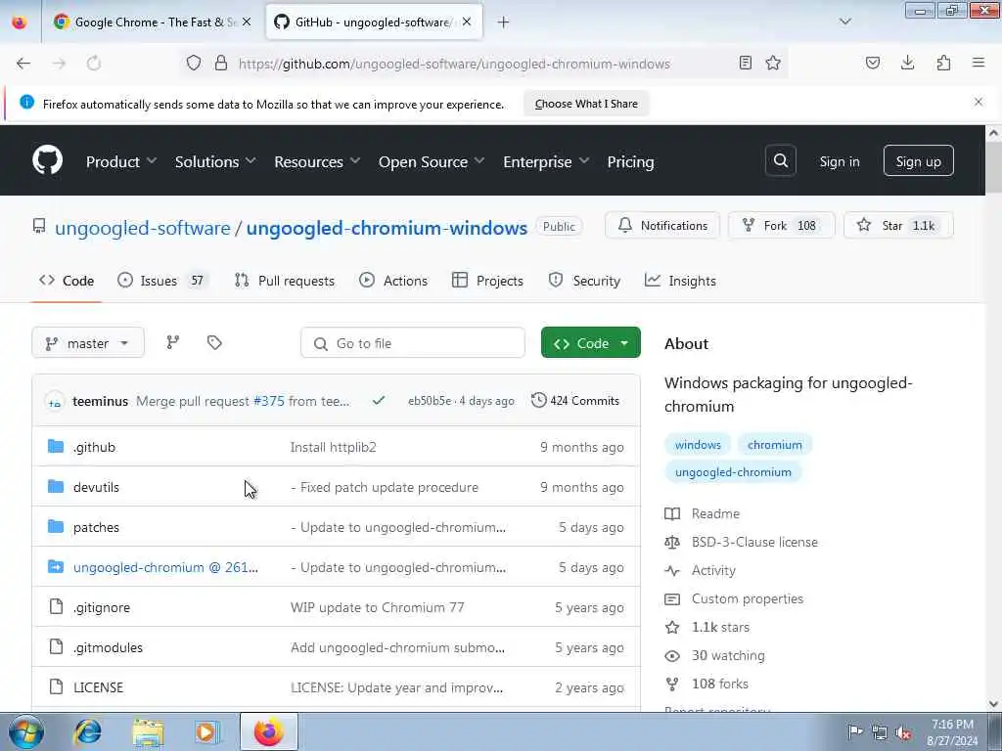Viewport: 1002px width, 751px height.
Task: Open Firefox hamburger application menu
Action: tap(979, 63)
